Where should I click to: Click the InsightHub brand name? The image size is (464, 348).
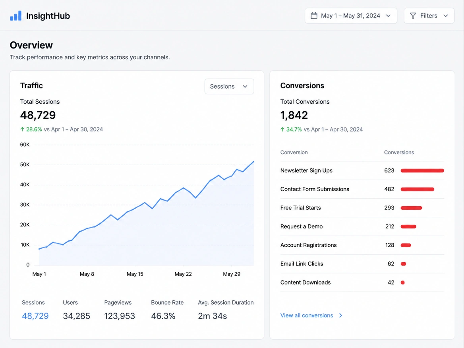48,15
